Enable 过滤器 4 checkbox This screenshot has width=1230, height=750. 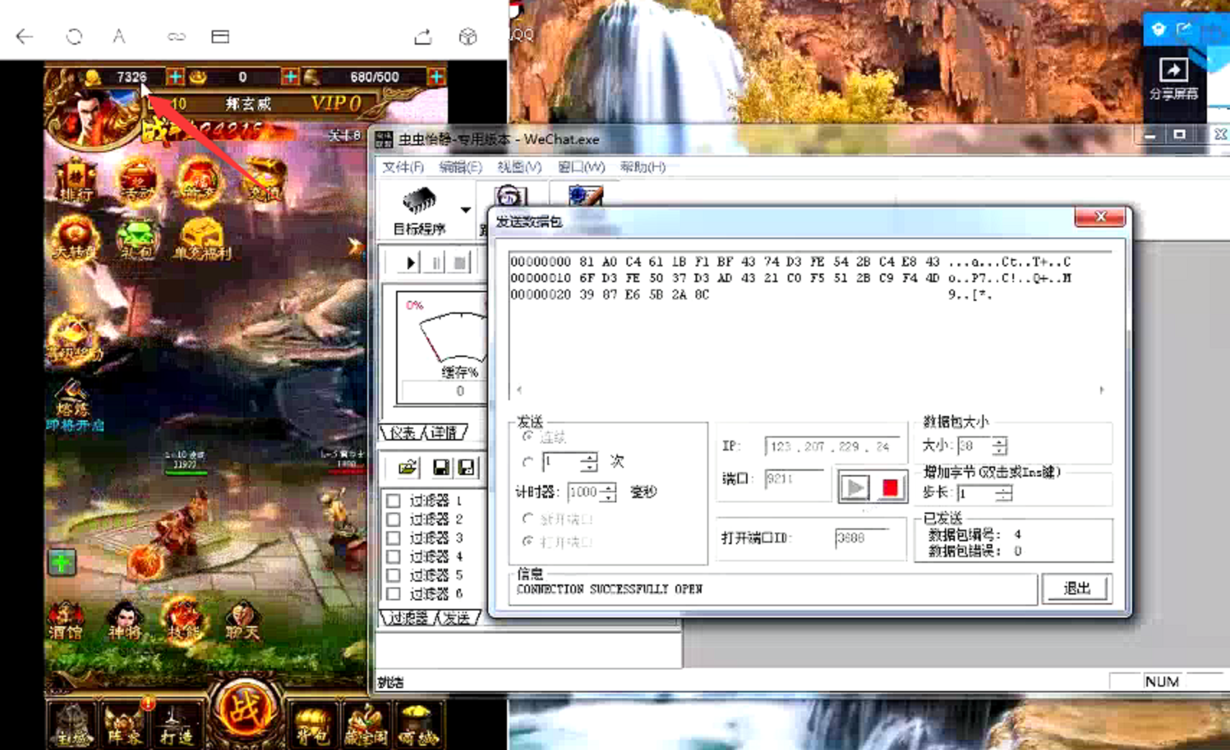click(393, 556)
